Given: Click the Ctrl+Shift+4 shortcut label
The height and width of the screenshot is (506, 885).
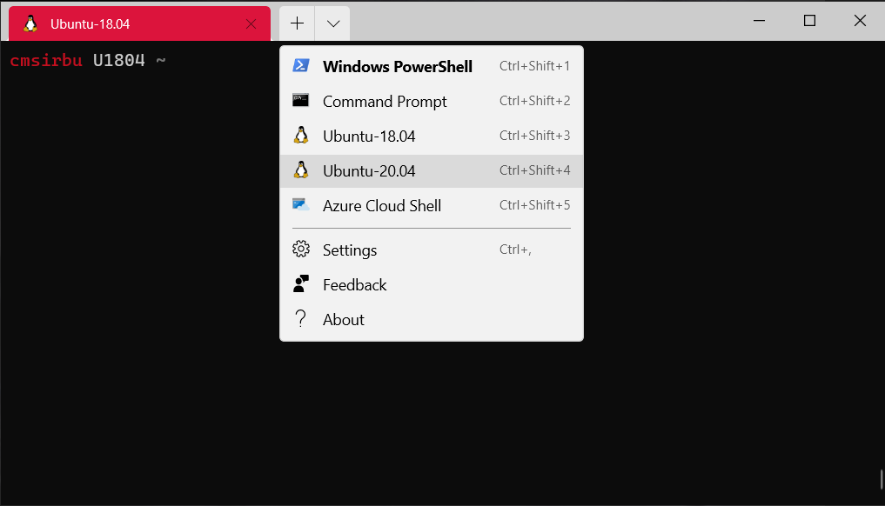Looking at the screenshot, I should click(x=534, y=170).
